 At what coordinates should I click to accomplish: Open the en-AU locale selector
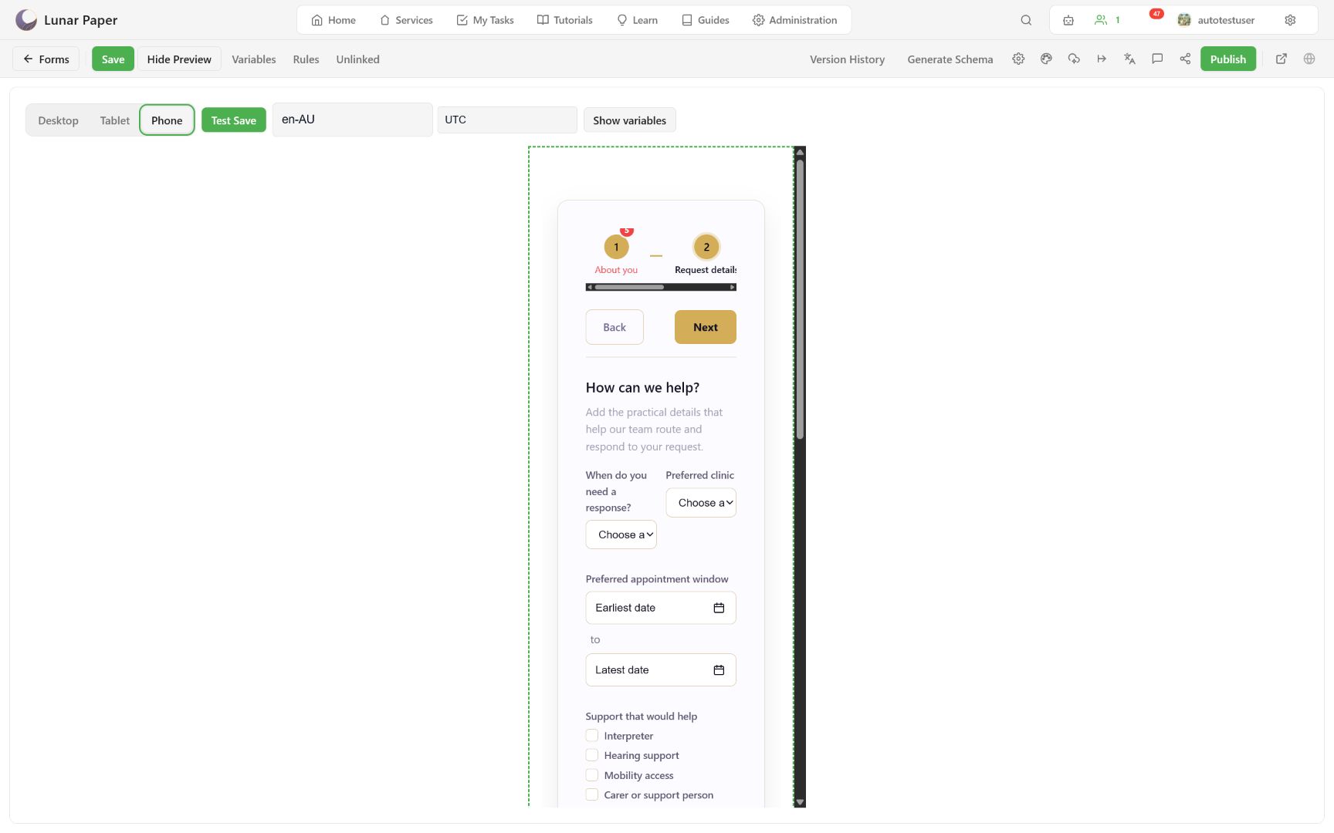click(x=352, y=120)
